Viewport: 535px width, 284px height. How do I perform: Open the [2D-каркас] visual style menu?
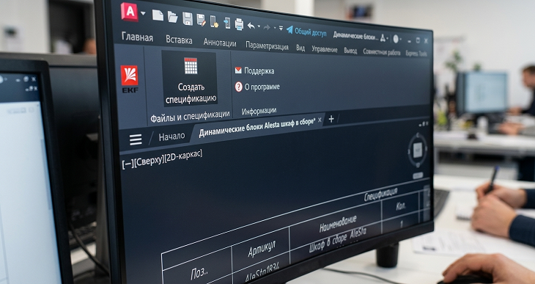coord(183,155)
